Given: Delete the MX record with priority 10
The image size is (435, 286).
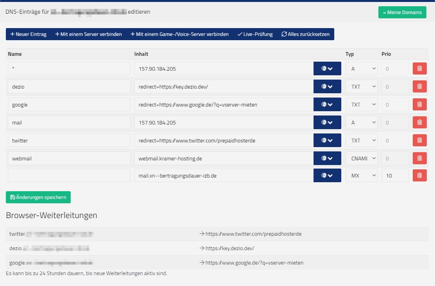Looking at the screenshot, I should 419,176.
